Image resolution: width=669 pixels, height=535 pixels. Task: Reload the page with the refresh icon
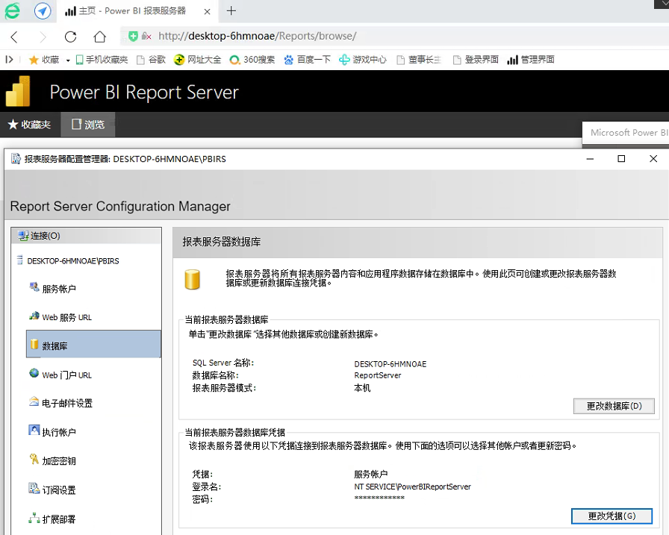(71, 37)
